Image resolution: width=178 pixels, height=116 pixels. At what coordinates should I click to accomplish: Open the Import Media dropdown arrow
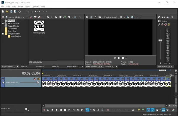coord(23,17)
